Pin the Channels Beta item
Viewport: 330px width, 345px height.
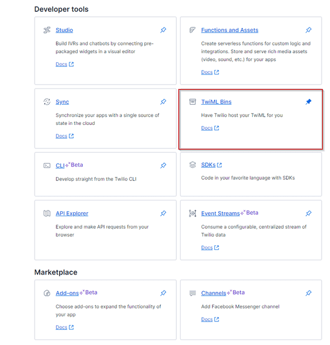click(x=309, y=293)
